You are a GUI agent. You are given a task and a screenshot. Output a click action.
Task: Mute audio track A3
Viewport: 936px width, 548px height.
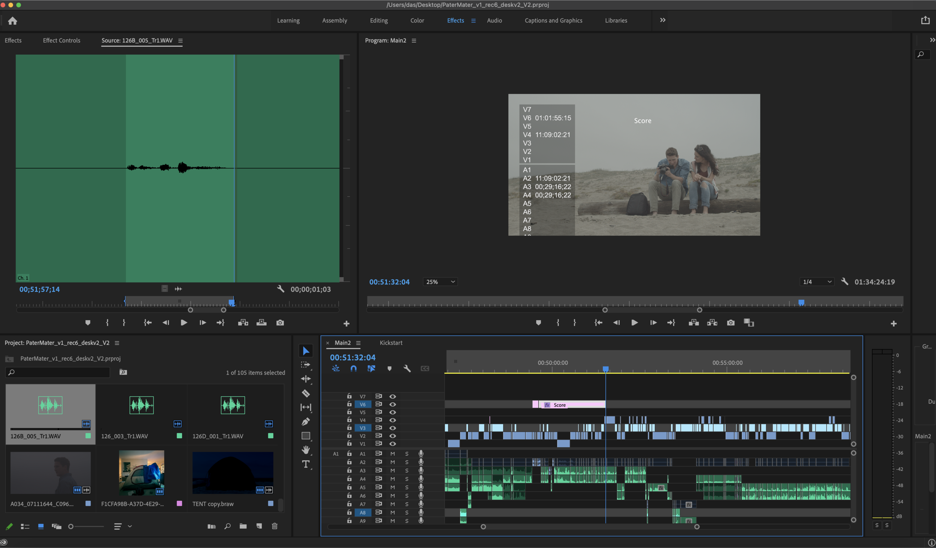point(392,470)
